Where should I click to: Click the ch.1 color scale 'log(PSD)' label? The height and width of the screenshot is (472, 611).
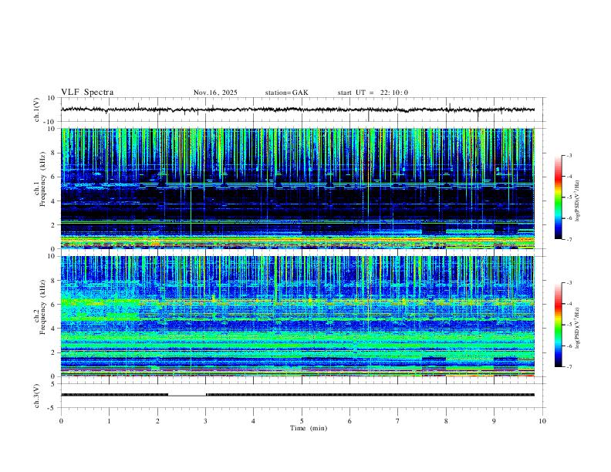pyautogui.click(x=577, y=201)
